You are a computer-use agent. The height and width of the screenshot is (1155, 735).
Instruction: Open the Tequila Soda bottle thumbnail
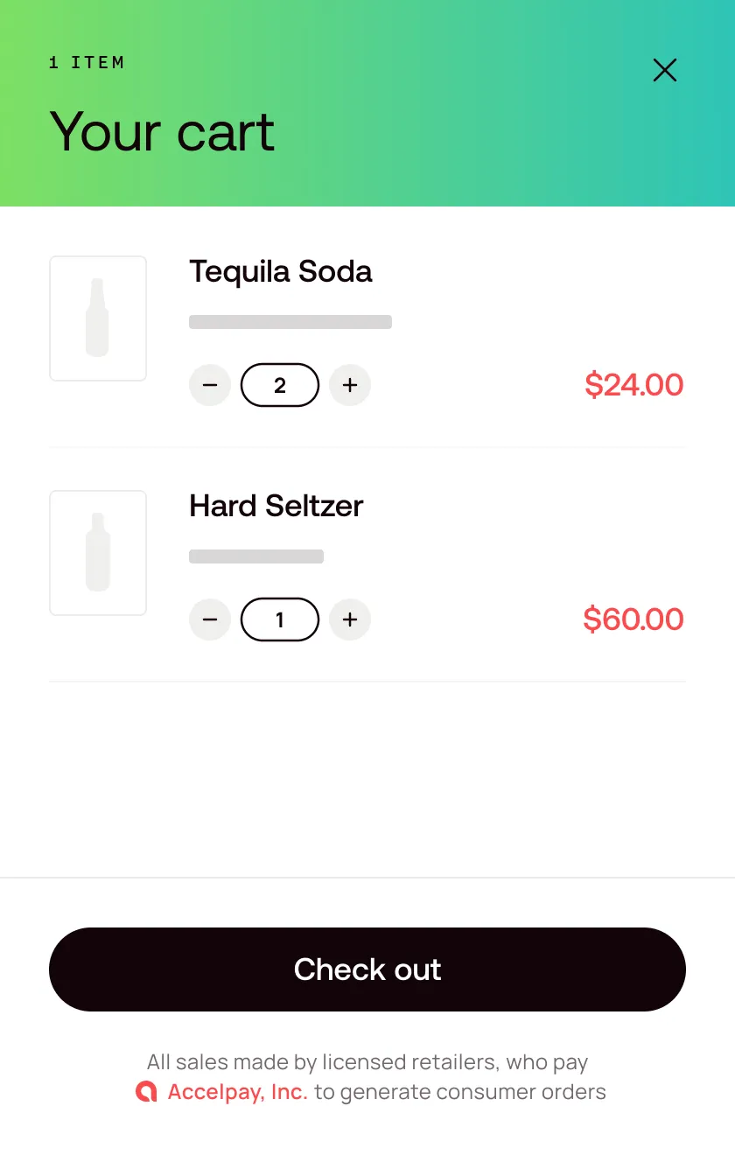98,318
